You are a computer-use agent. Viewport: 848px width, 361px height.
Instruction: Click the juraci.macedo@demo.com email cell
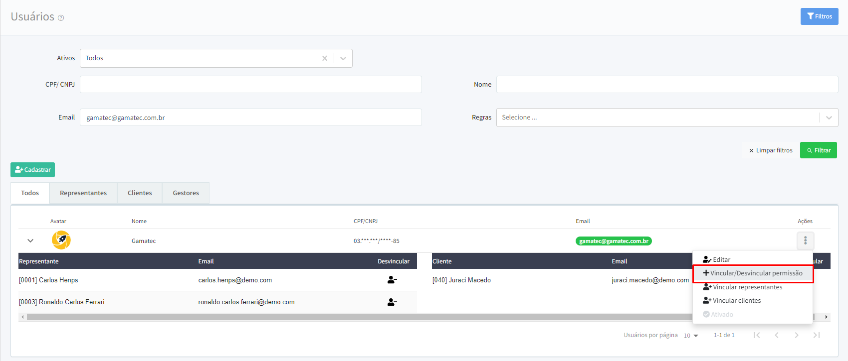point(650,280)
